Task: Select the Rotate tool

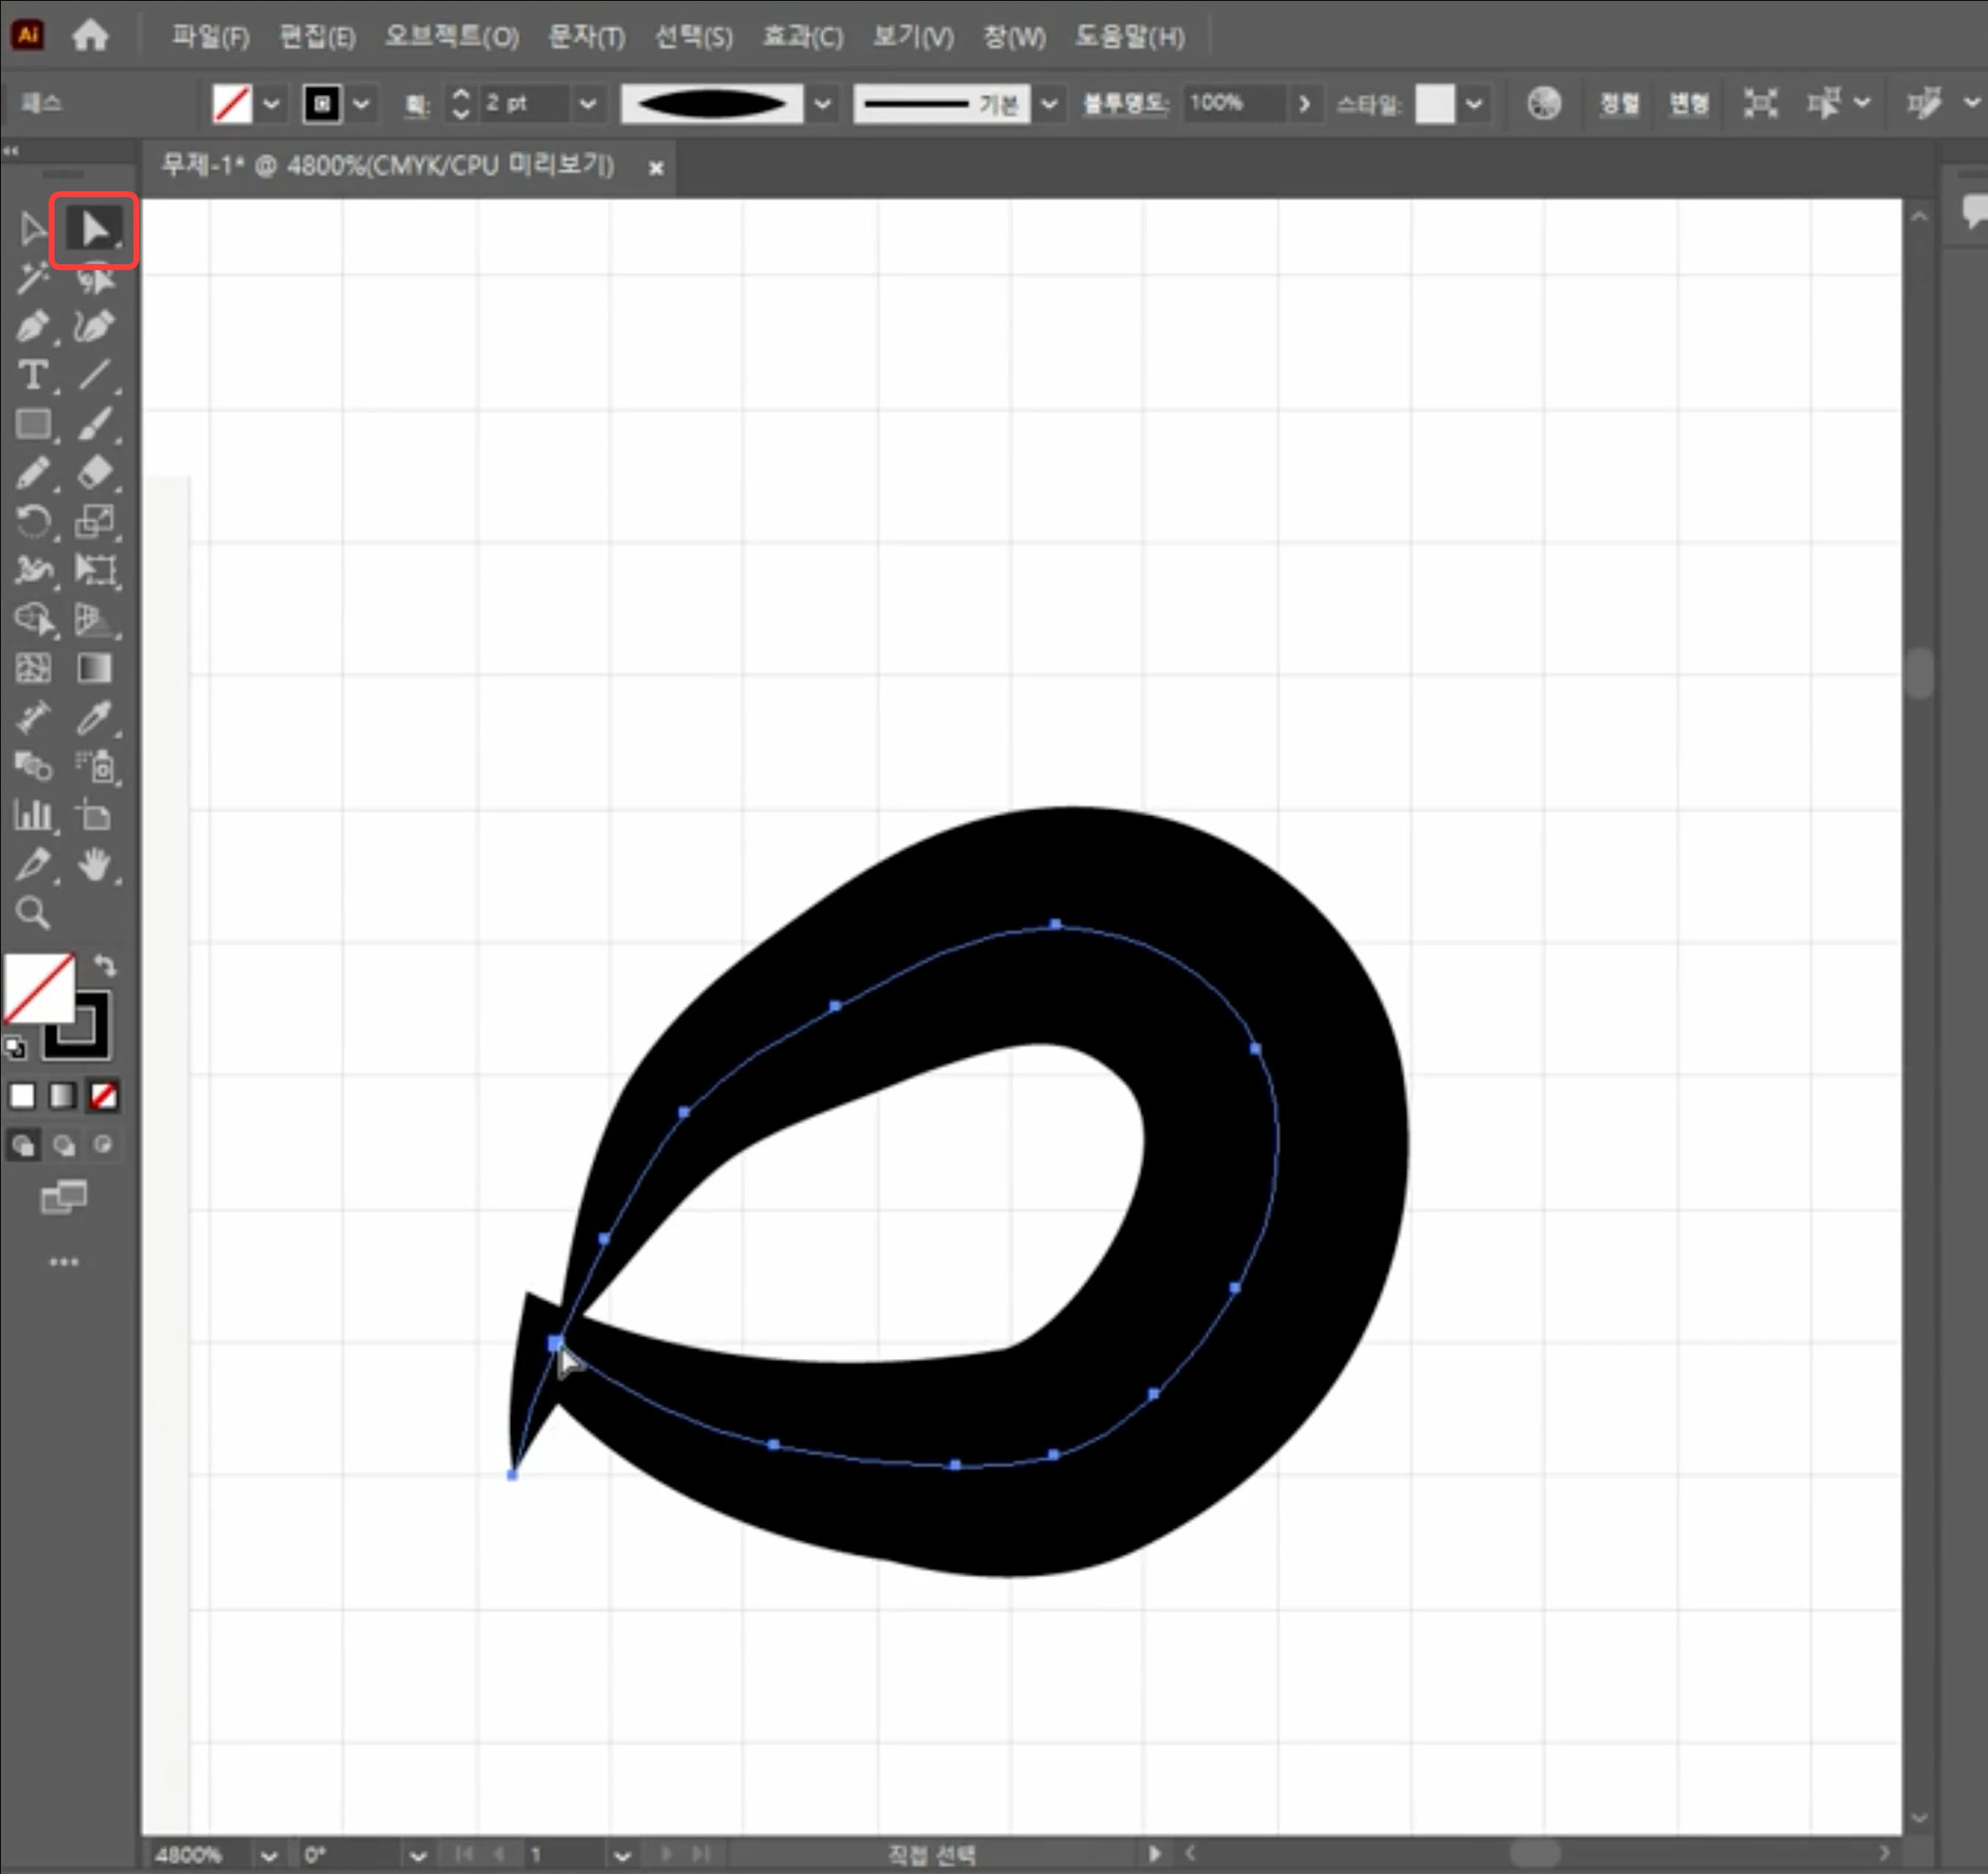Action: pyautogui.click(x=32, y=521)
